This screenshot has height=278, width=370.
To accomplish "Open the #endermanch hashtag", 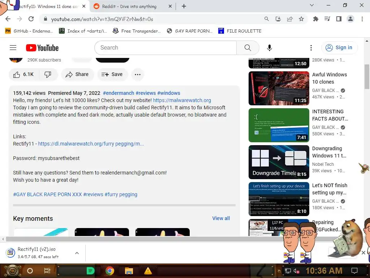I will point(119,93).
